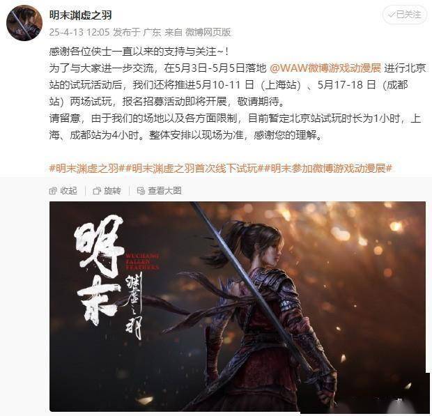Click the Wuchang Fallen Feathers poster image
This screenshot has width=432, height=416.
(x=238, y=307)
